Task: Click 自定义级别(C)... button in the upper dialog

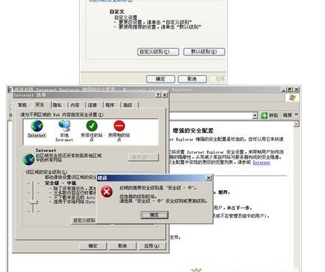Action: pos(158,52)
